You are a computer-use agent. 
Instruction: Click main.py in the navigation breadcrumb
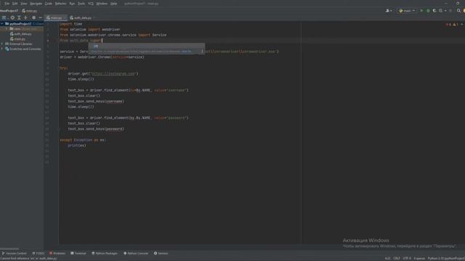(x=30, y=11)
